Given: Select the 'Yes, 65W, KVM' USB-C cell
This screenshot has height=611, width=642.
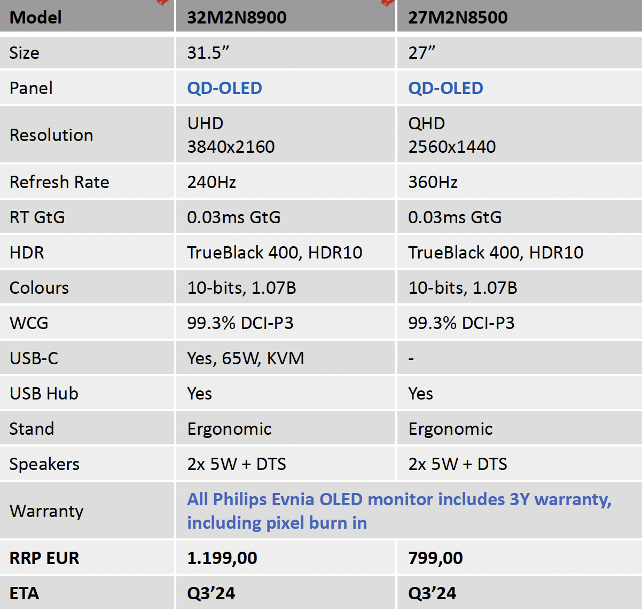Looking at the screenshot, I should tap(245, 358).
